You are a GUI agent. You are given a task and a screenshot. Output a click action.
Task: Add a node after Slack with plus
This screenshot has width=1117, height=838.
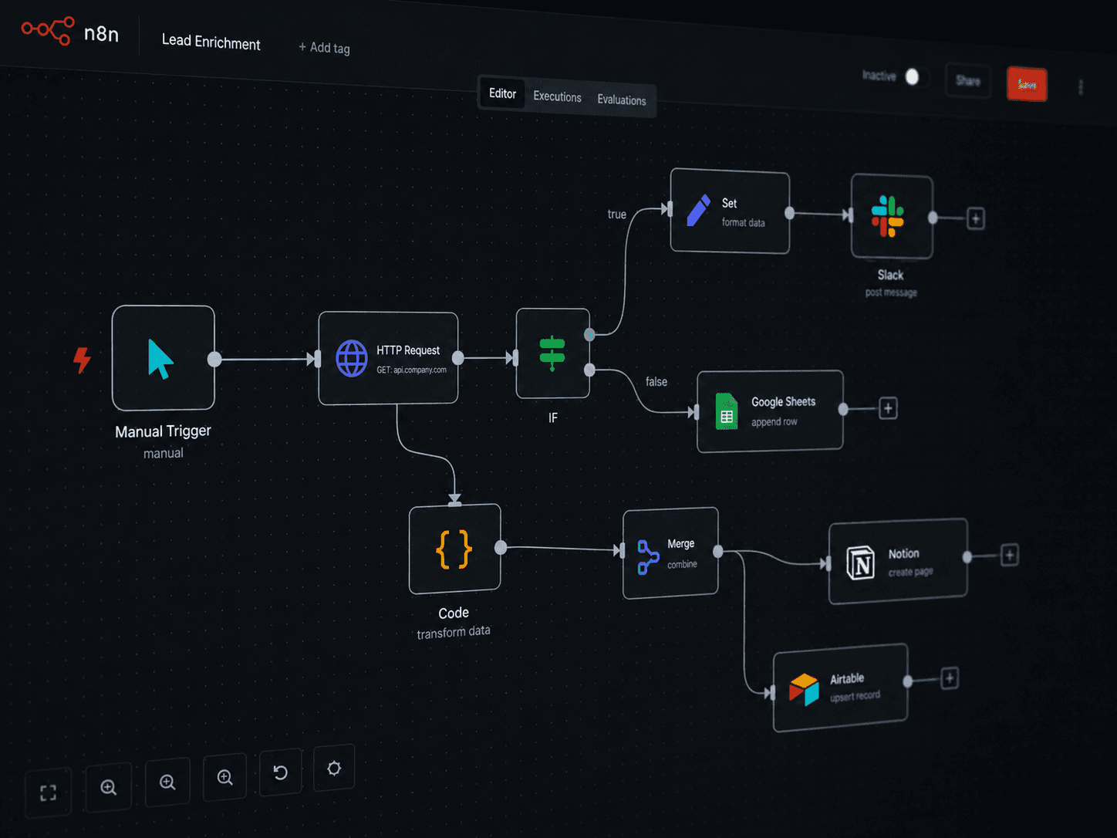click(976, 218)
